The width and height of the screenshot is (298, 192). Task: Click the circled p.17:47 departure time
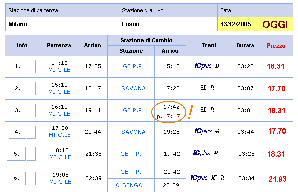[x=168, y=116]
